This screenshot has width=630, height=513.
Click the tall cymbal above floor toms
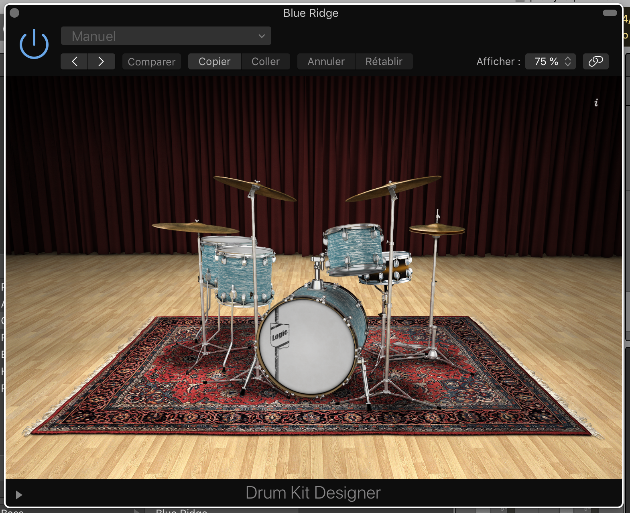coord(255,188)
